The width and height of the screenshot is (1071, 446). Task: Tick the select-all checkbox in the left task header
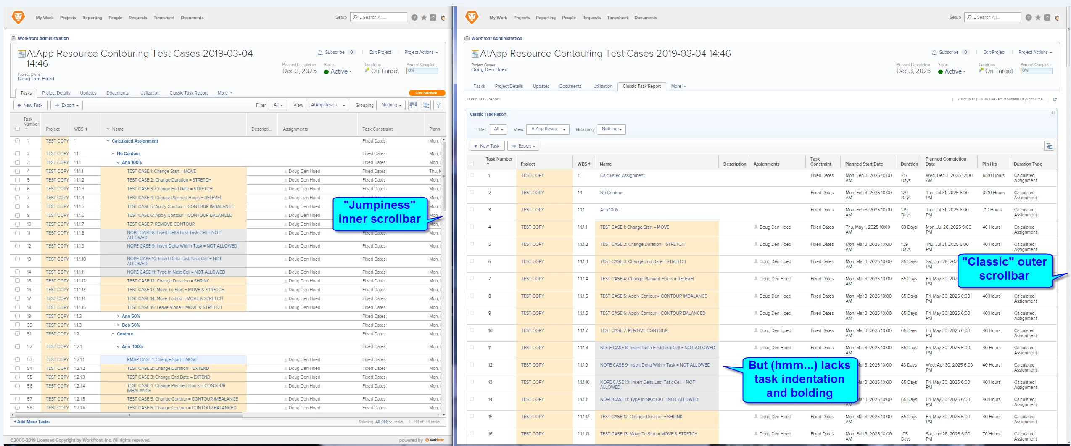[17, 129]
